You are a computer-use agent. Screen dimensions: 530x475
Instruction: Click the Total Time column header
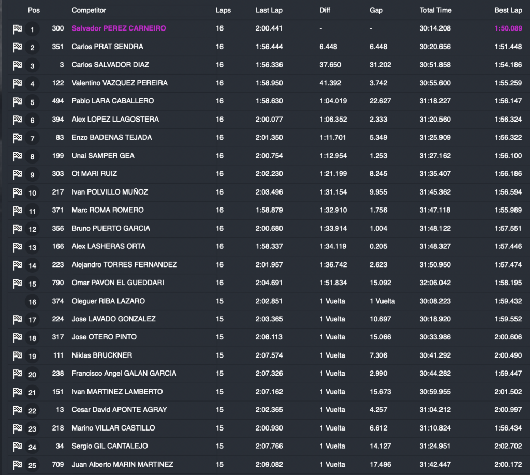435,10
